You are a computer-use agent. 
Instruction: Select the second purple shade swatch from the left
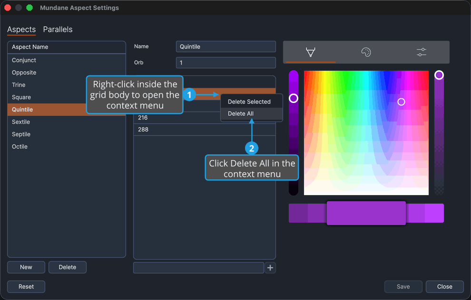317,213
